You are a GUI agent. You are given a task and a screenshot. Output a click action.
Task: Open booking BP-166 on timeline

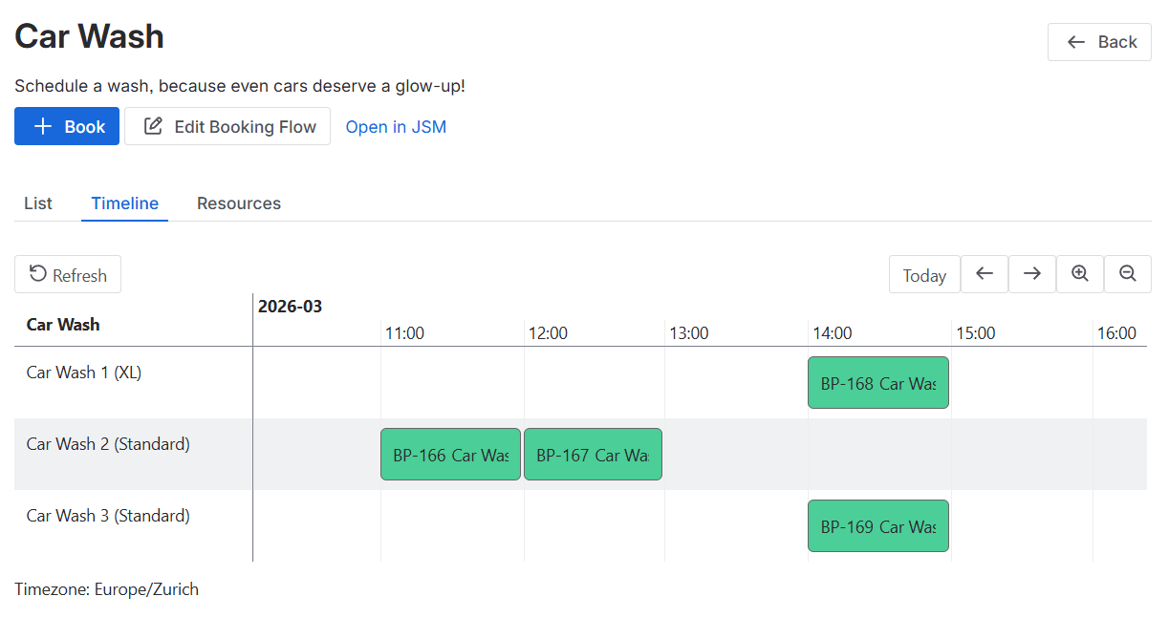tap(450, 455)
